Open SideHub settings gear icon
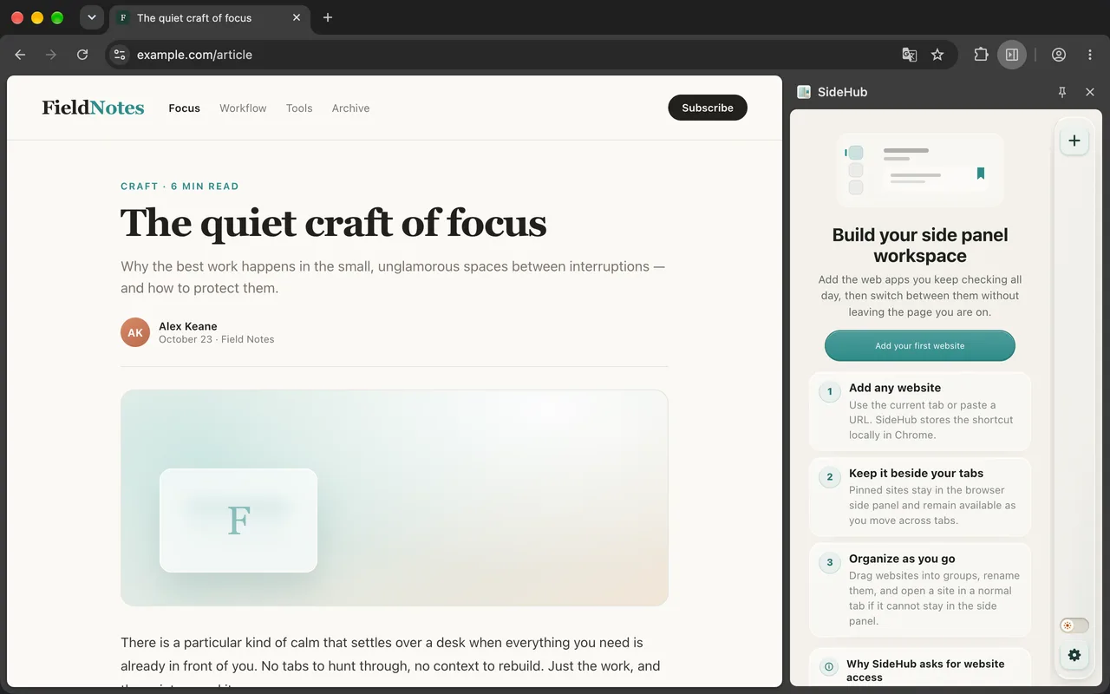 (1074, 655)
